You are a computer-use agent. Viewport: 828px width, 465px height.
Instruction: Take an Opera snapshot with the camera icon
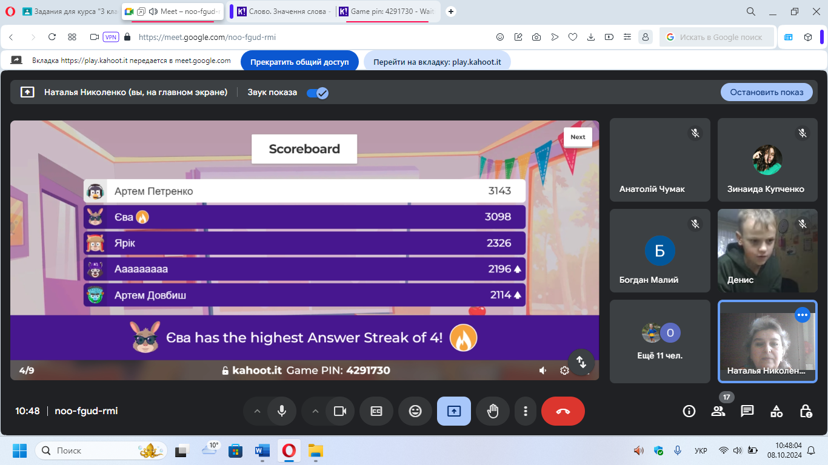(536, 37)
